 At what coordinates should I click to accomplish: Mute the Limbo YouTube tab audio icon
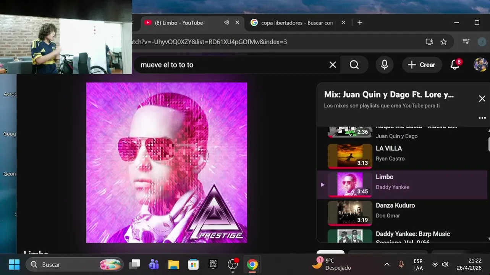226,23
